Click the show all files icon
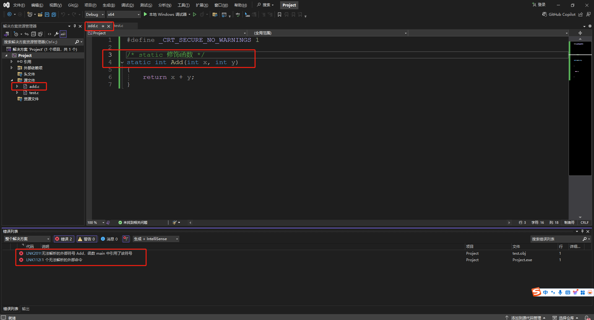Screen dimensions: 594x320 click(x=40, y=34)
